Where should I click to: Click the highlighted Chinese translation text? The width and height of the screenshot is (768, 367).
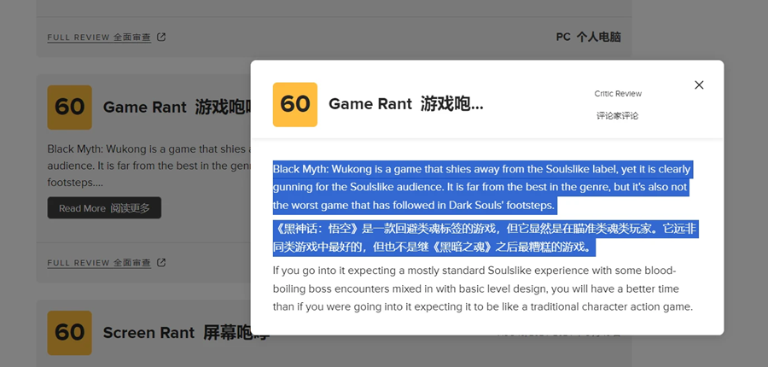(485, 238)
